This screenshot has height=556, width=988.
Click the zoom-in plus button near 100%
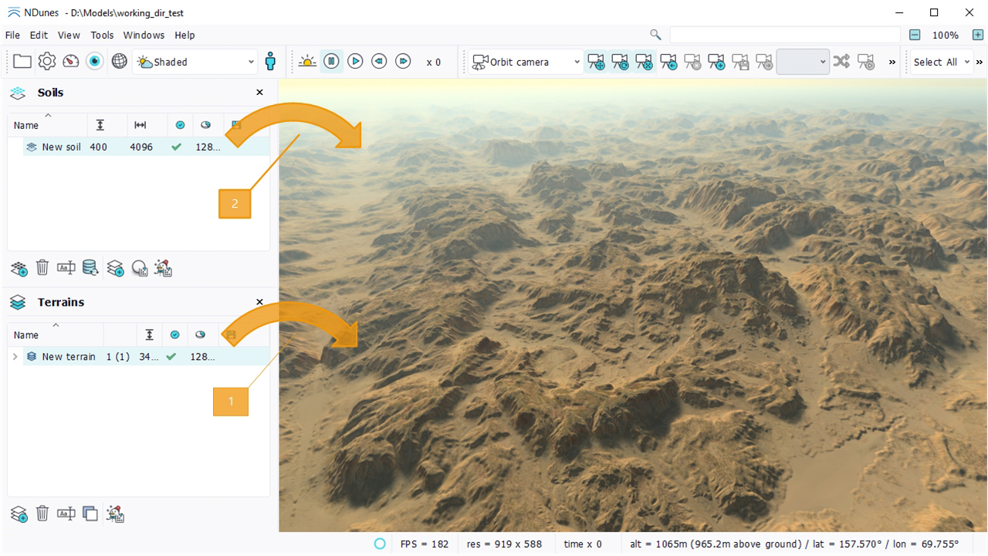[x=977, y=35]
